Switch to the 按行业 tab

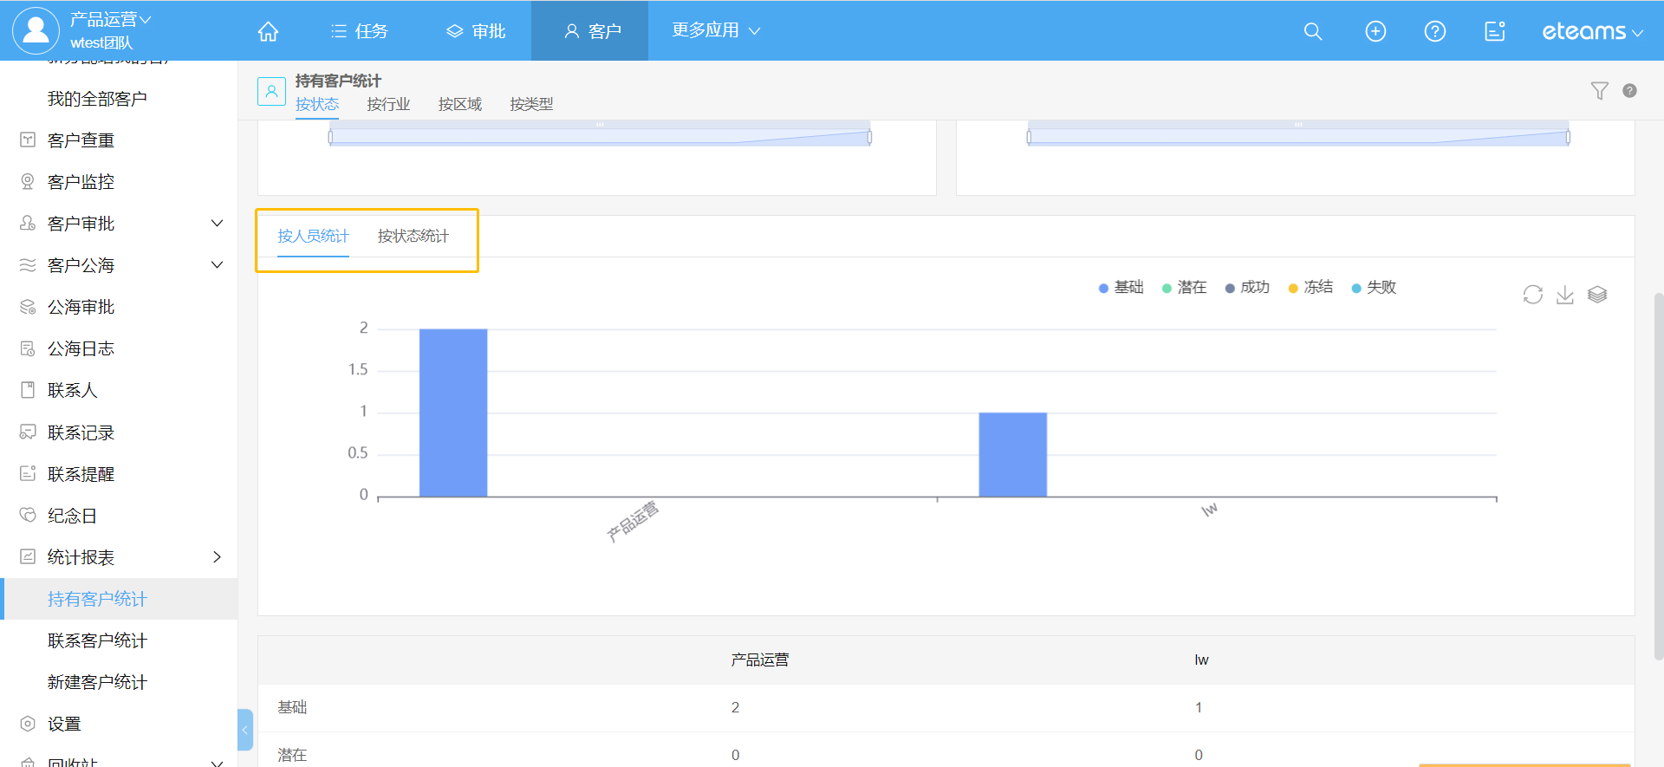point(388,104)
